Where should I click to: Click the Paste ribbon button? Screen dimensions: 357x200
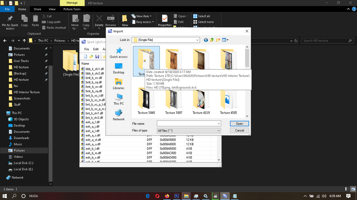click(35, 21)
